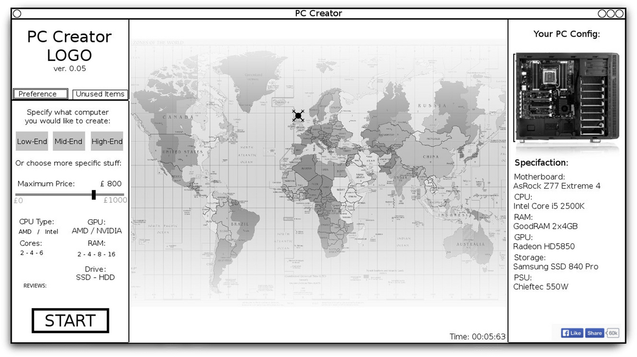Image resolution: width=637 pixels, height=357 pixels.
Task: Click the £0 end of the price slider
Action: click(19, 201)
